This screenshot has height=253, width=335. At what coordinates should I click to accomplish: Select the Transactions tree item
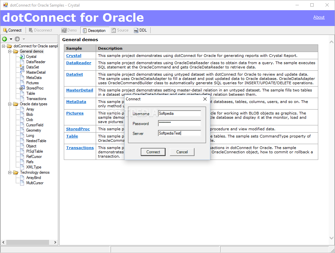[36, 99]
